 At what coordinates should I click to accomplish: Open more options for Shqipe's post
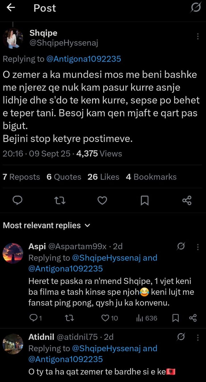click(x=198, y=36)
